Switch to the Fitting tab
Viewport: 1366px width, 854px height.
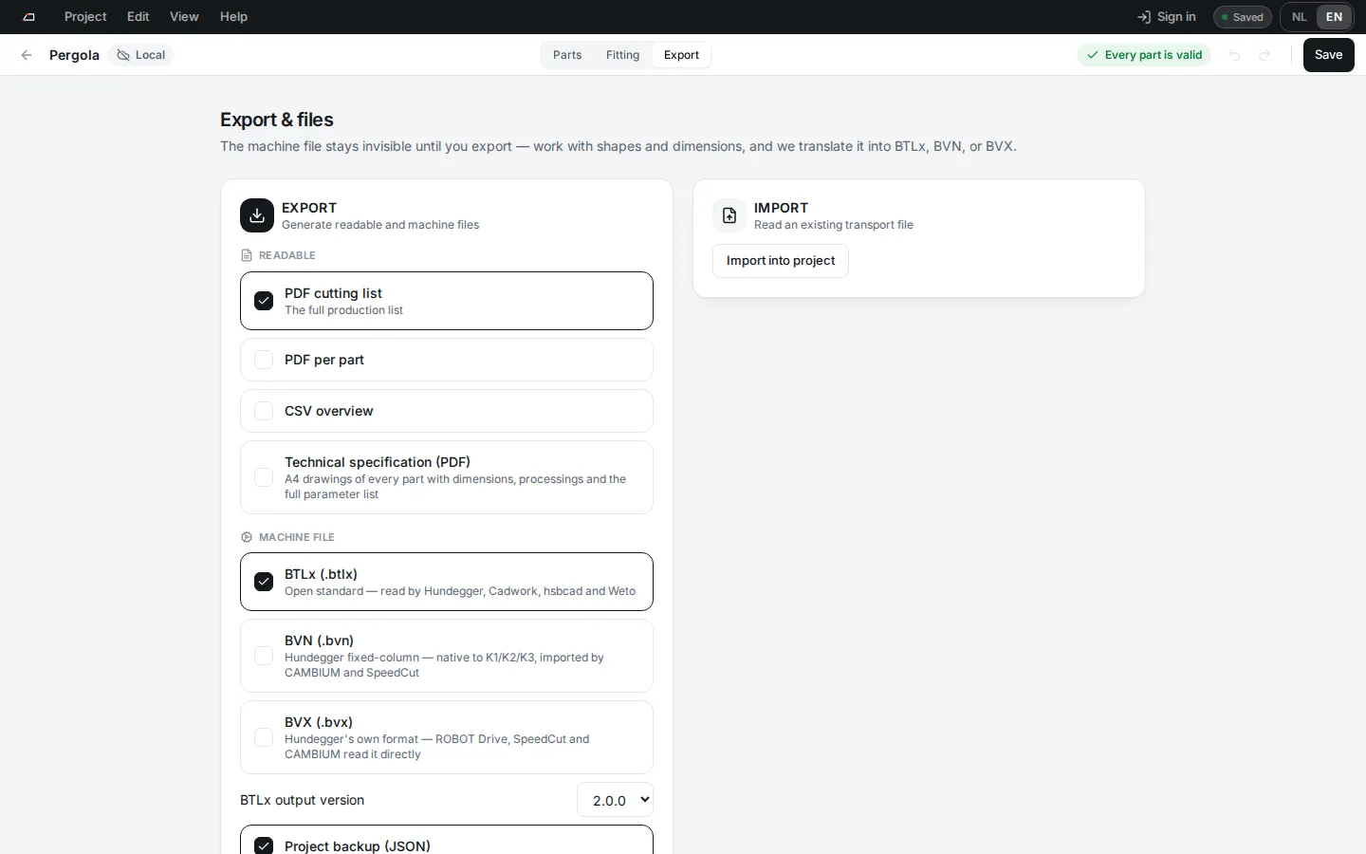coord(622,55)
